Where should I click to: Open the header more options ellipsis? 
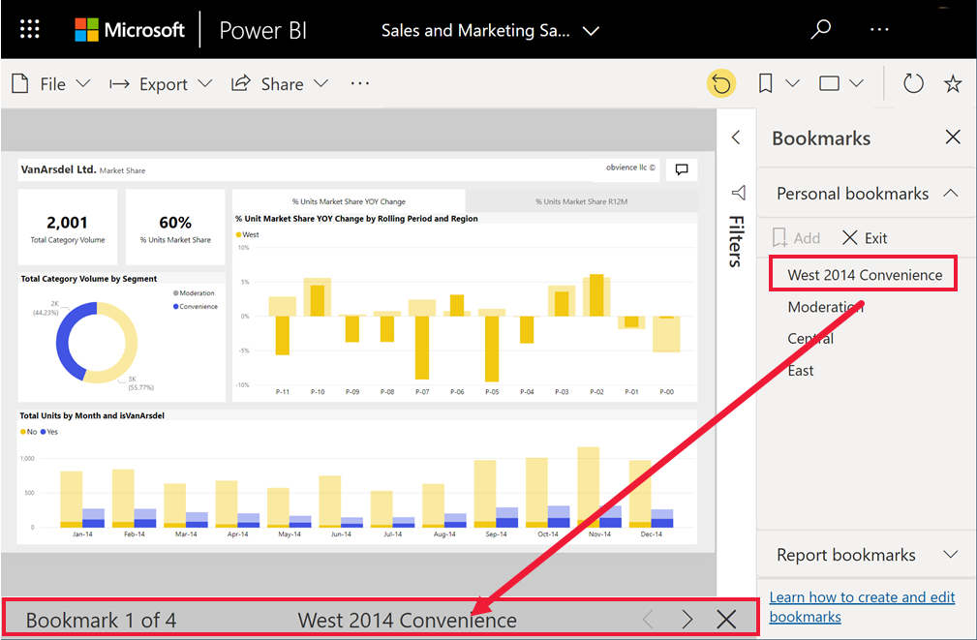[x=879, y=29]
